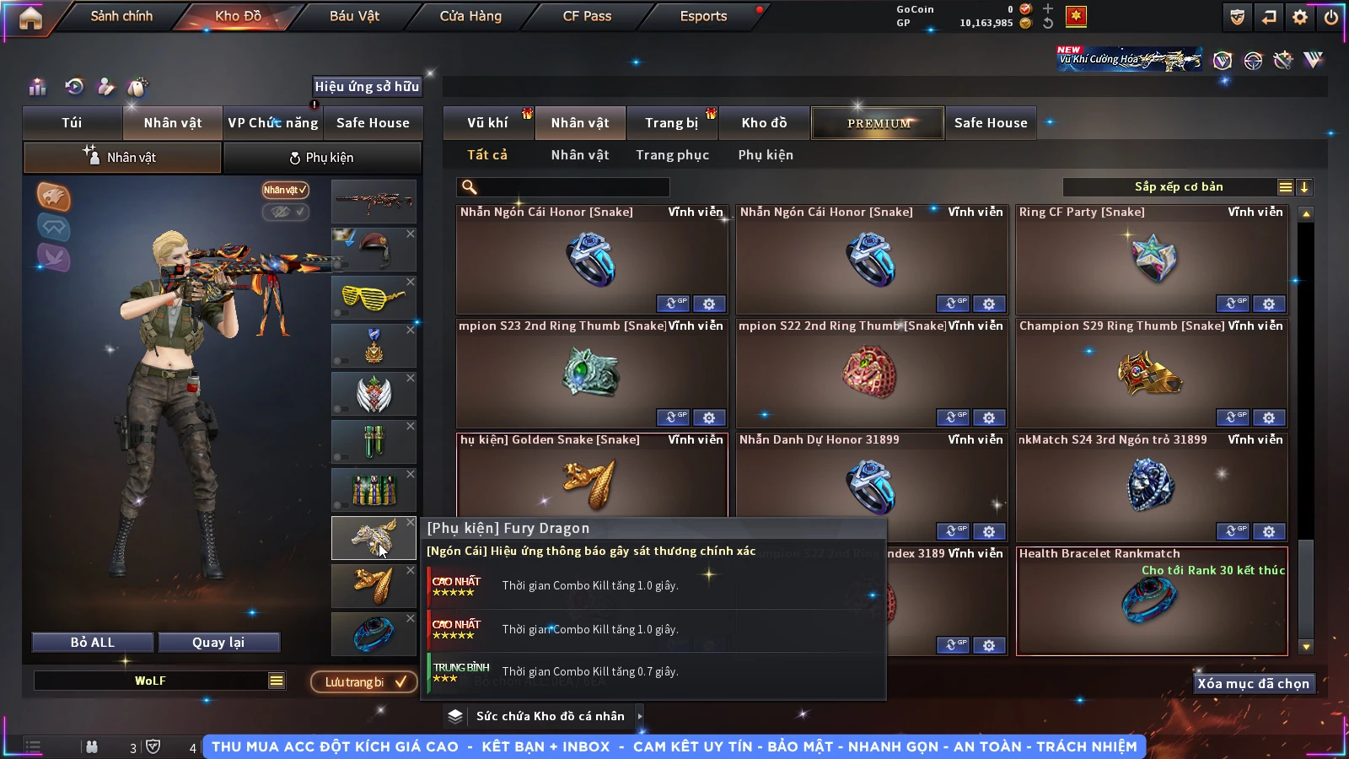
Task: Select the Health Bracelet Rankmatch item
Action: pos(1152,600)
